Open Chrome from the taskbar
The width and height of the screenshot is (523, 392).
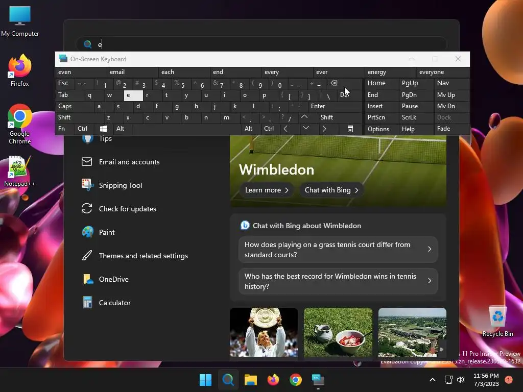296,380
